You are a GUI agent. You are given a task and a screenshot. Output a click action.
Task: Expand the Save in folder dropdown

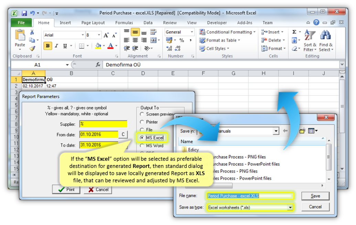tap(276, 131)
